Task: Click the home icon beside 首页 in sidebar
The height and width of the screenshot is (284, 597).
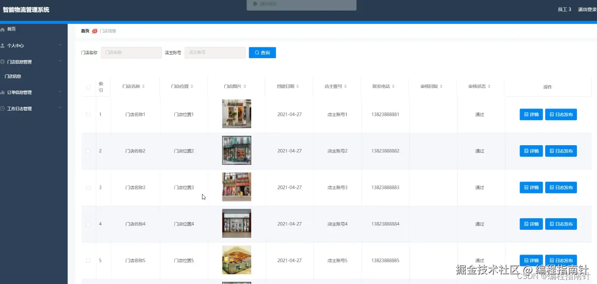Action: coord(3,29)
